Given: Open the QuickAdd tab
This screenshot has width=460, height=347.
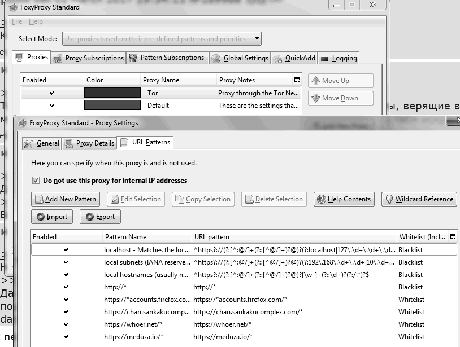Looking at the screenshot, I should click(x=294, y=58).
